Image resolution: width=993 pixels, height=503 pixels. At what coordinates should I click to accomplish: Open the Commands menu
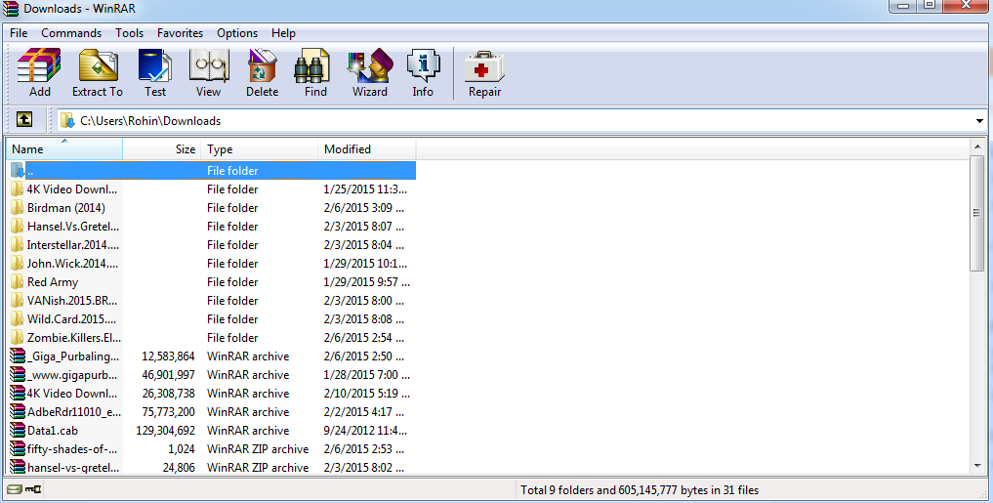pyautogui.click(x=71, y=33)
